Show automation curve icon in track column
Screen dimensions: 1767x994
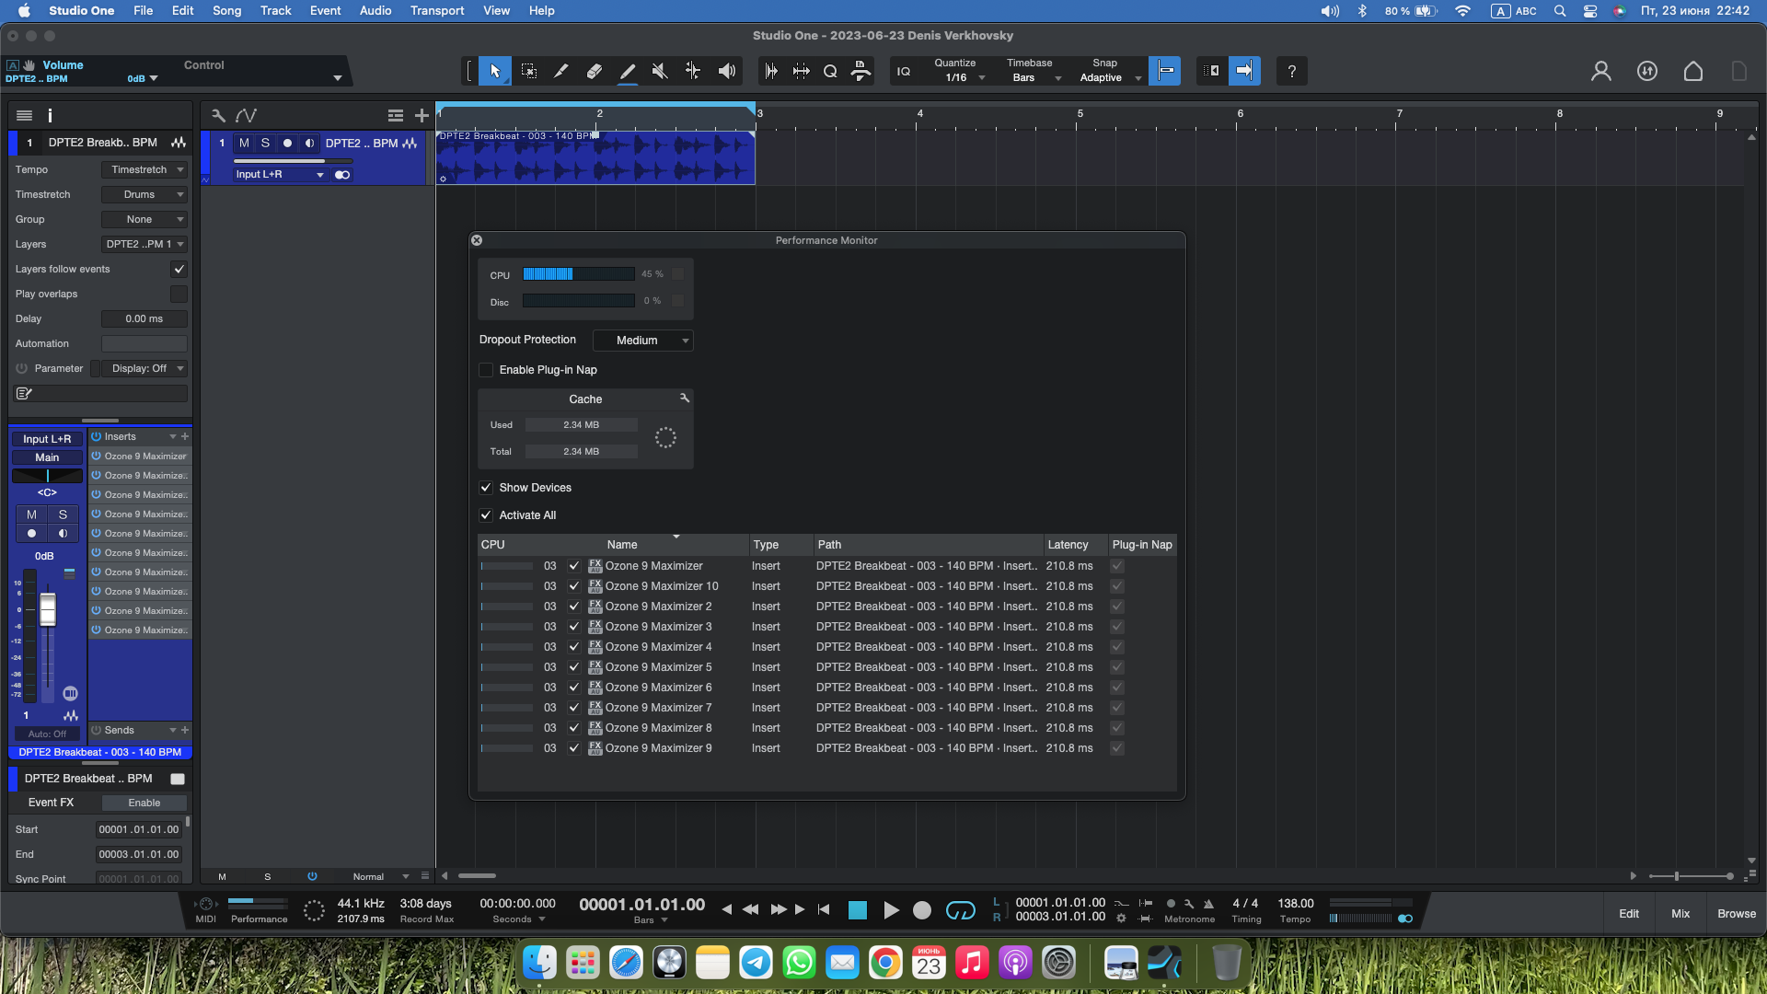(246, 115)
